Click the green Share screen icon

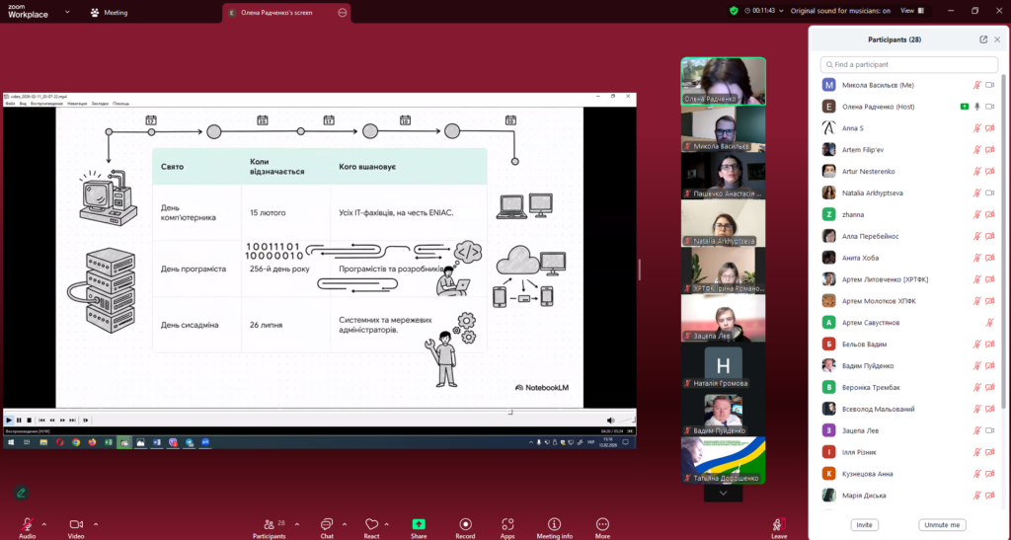[419, 524]
